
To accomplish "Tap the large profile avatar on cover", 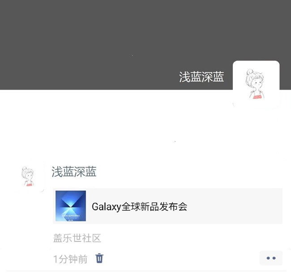I will tap(256, 84).
